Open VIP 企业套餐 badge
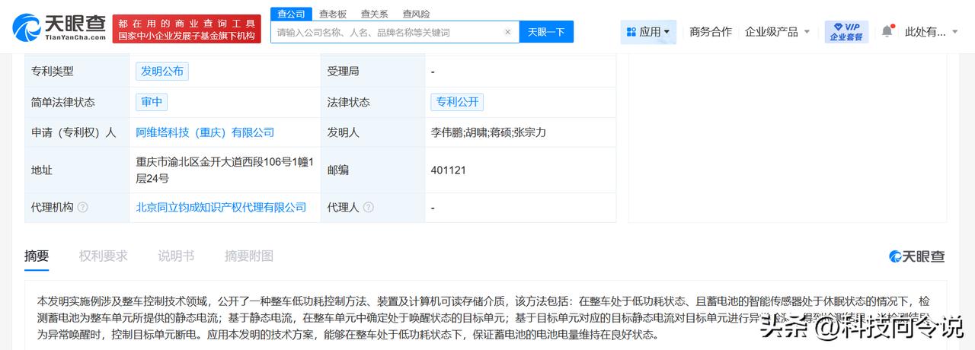 [846, 31]
